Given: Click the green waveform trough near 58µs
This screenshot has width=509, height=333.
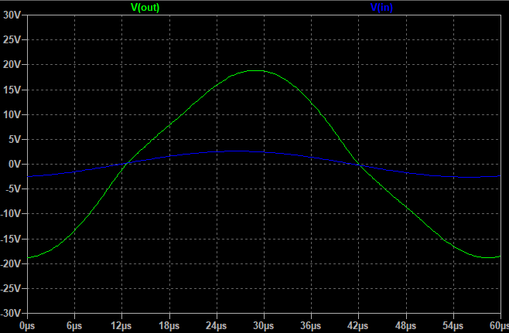Looking at the screenshot, I should tap(489, 257).
